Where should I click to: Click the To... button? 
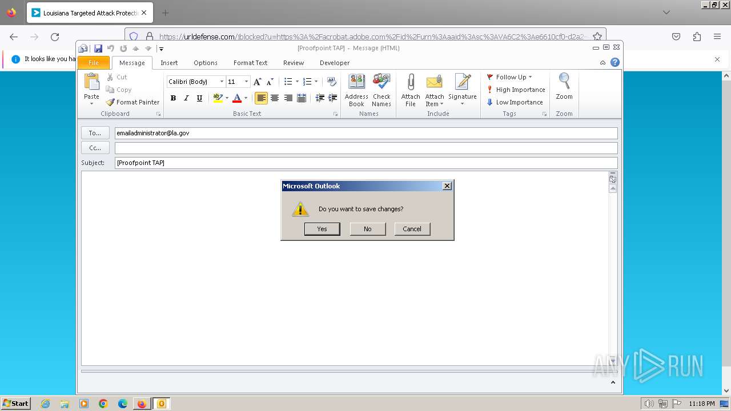coord(95,133)
